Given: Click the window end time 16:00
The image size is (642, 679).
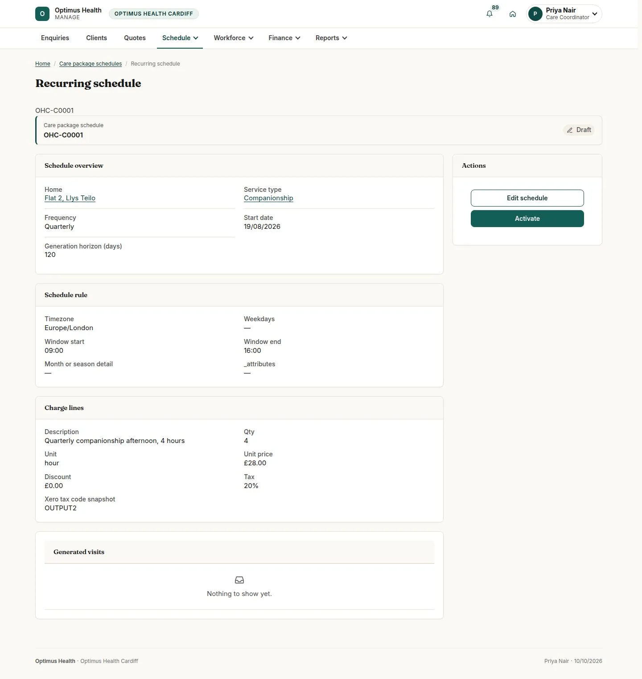Looking at the screenshot, I should click(252, 351).
